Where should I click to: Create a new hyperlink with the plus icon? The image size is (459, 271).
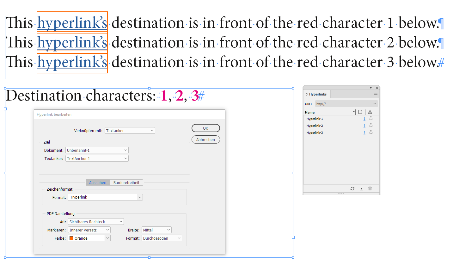tap(361, 188)
